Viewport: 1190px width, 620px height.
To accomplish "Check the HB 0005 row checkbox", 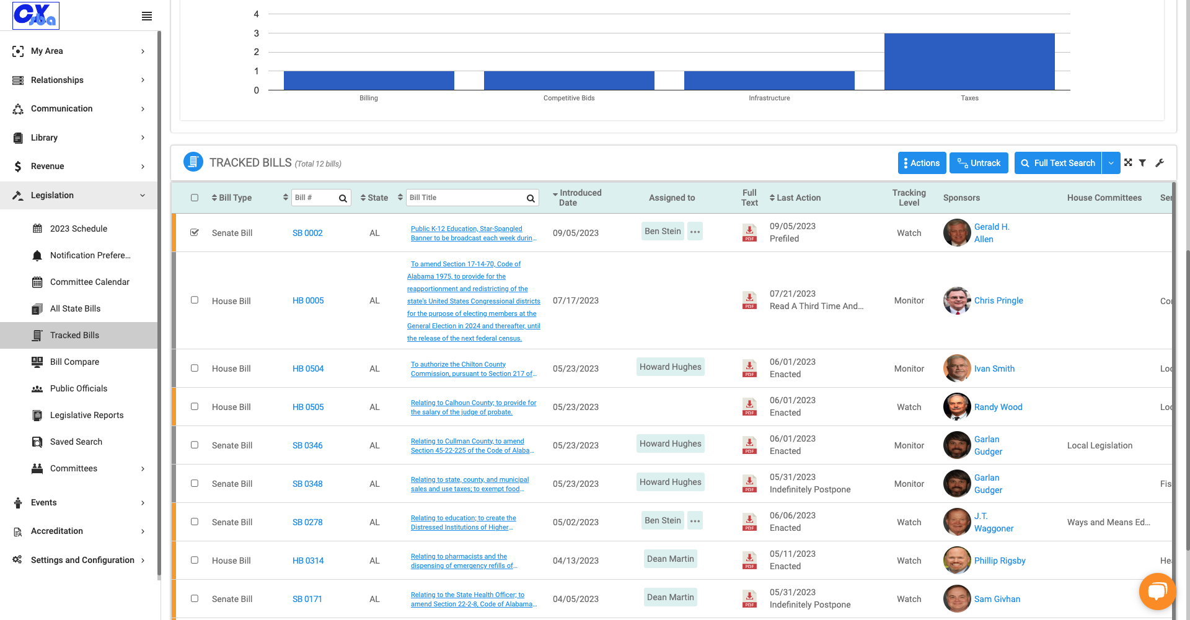I will click(x=195, y=300).
